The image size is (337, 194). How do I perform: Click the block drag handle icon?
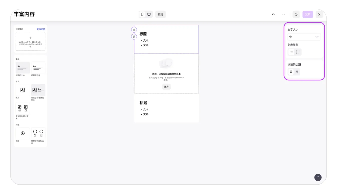(x=134, y=30)
